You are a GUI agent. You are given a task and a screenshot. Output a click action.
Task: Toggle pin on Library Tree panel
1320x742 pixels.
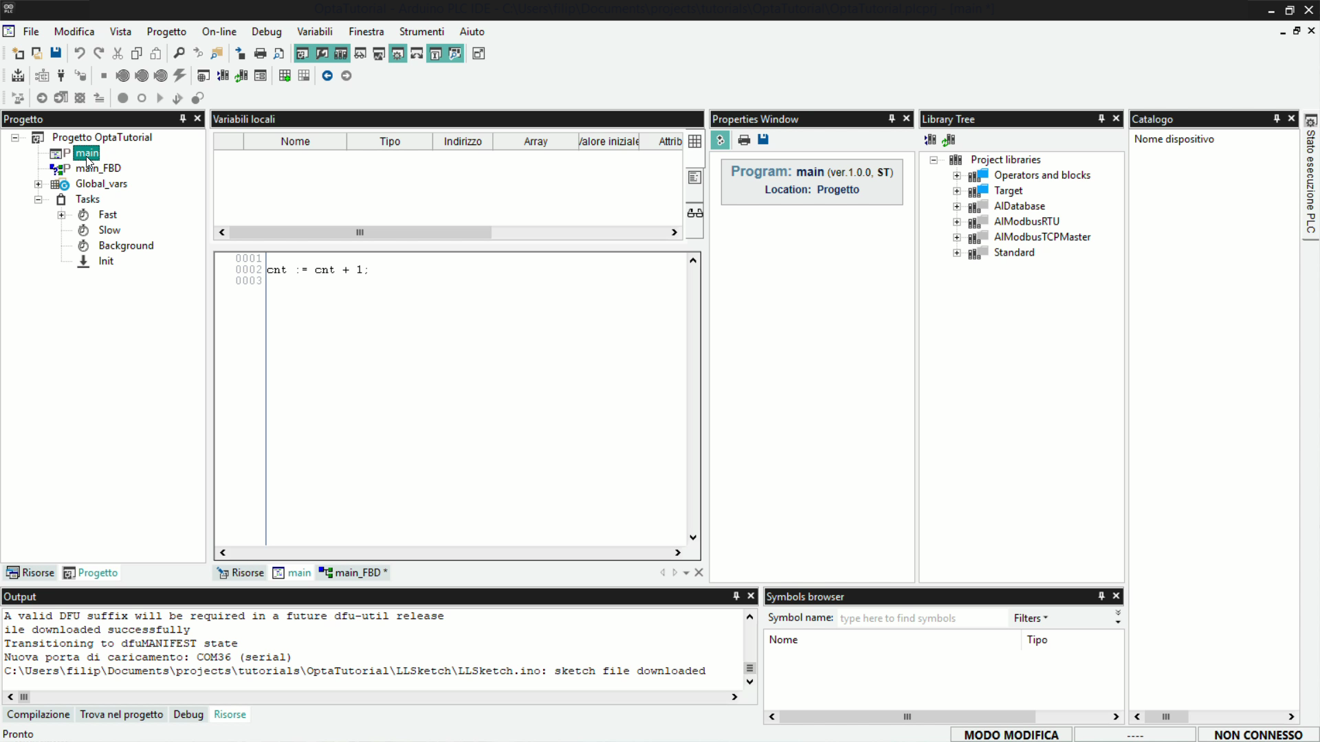coord(1101,119)
